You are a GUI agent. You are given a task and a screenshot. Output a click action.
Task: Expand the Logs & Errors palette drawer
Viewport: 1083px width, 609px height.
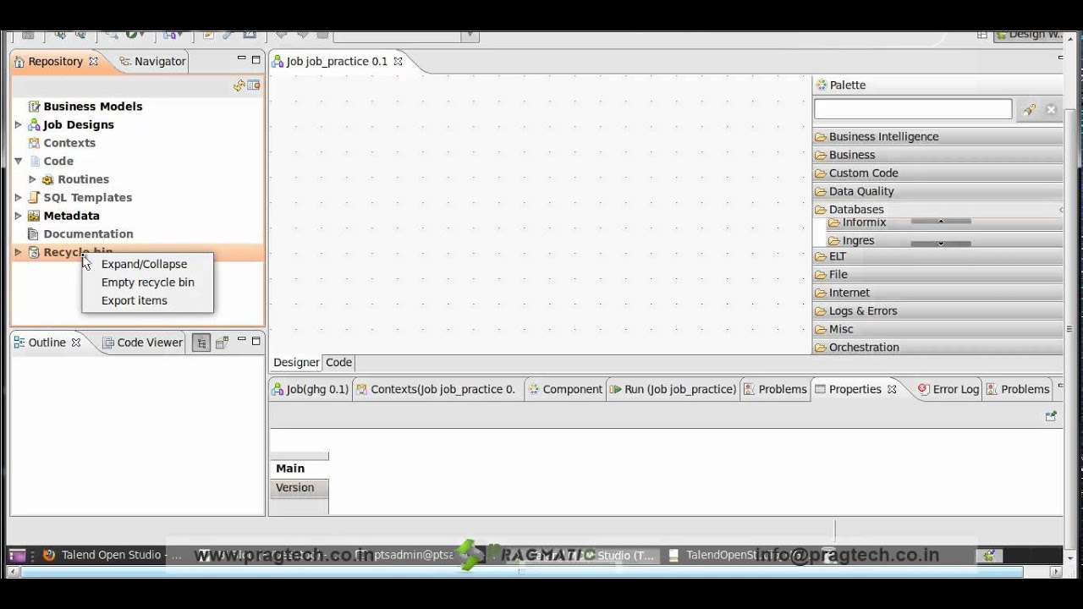tap(937, 311)
